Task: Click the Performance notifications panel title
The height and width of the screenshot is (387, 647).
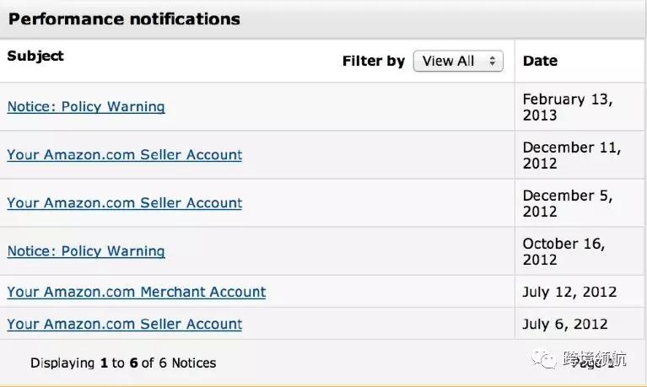Action: coord(124,19)
